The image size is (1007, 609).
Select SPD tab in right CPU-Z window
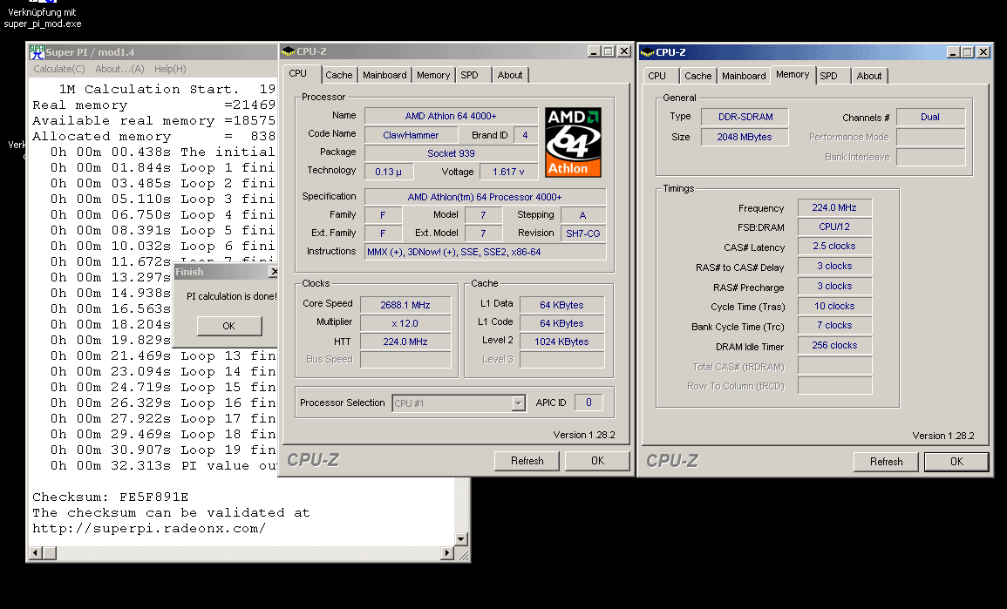pyautogui.click(x=833, y=76)
